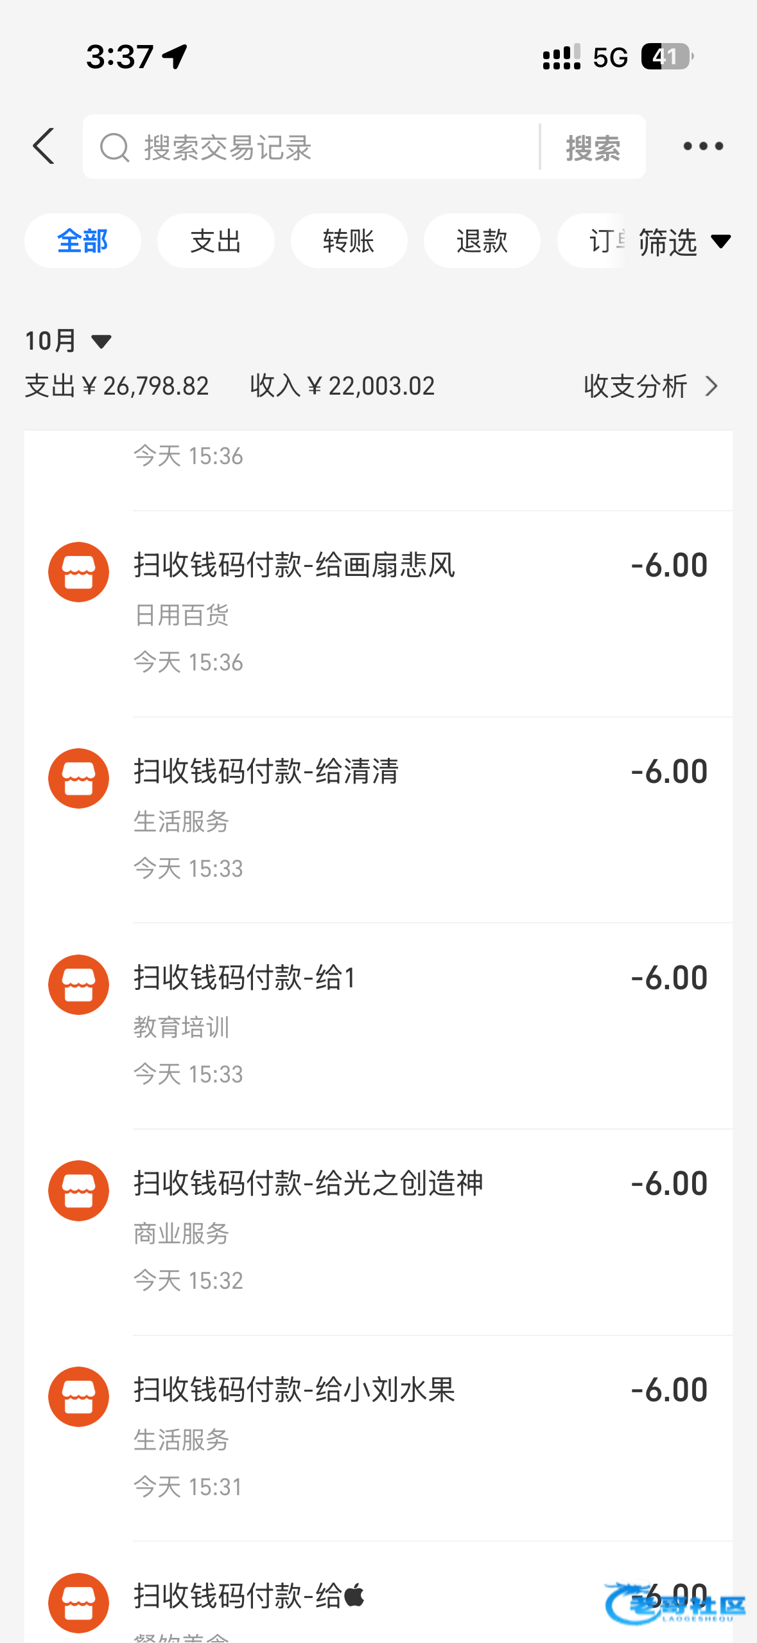Switch to the 转账 tab
This screenshot has width=757, height=1643.
[349, 241]
